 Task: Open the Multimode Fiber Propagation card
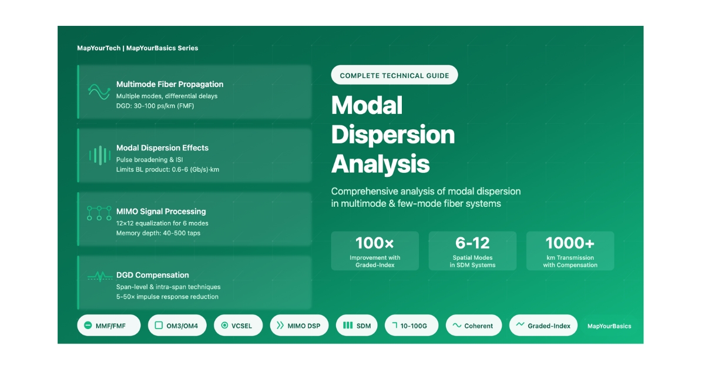194,92
